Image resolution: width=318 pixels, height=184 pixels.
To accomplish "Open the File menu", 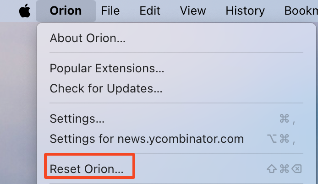I will (x=110, y=11).
